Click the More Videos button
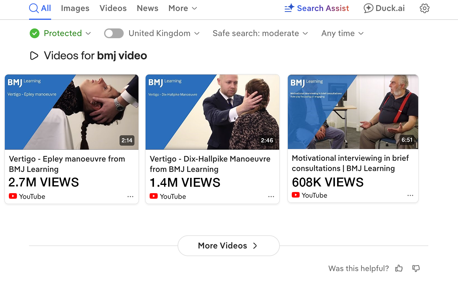Viewport: 458px width, 283px height. [229, 246]
